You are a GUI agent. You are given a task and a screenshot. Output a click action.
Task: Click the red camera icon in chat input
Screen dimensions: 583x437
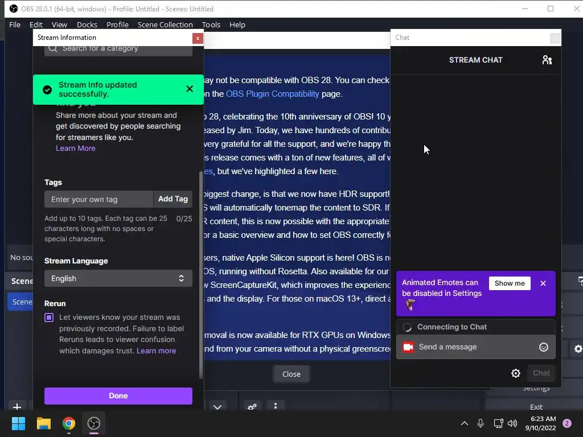pyautogui.click(x=408, y=347)
